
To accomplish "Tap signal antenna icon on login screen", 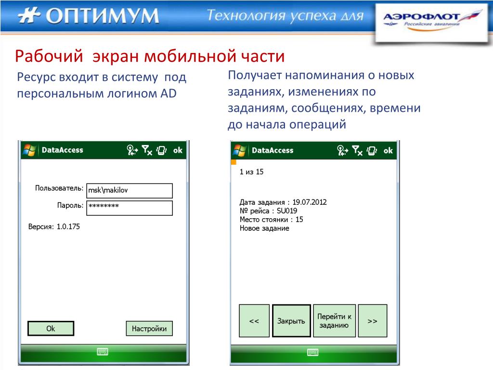I will (x=146, y=150).
